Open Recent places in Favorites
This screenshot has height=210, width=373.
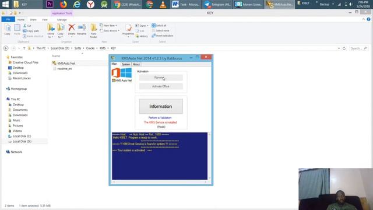[22, 78]
